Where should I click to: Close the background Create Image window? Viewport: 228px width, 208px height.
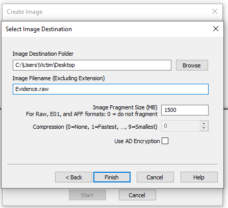(x=215, y=11)
